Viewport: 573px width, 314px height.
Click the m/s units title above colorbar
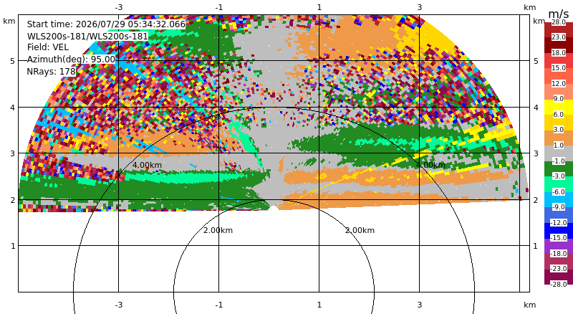559,14
